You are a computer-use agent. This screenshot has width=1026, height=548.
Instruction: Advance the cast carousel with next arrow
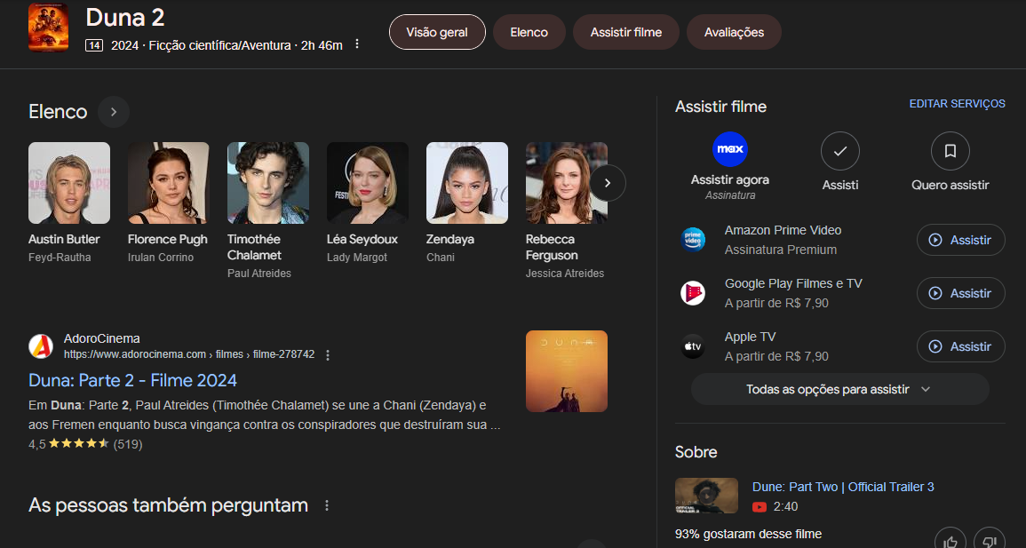(x=608, y=183)
